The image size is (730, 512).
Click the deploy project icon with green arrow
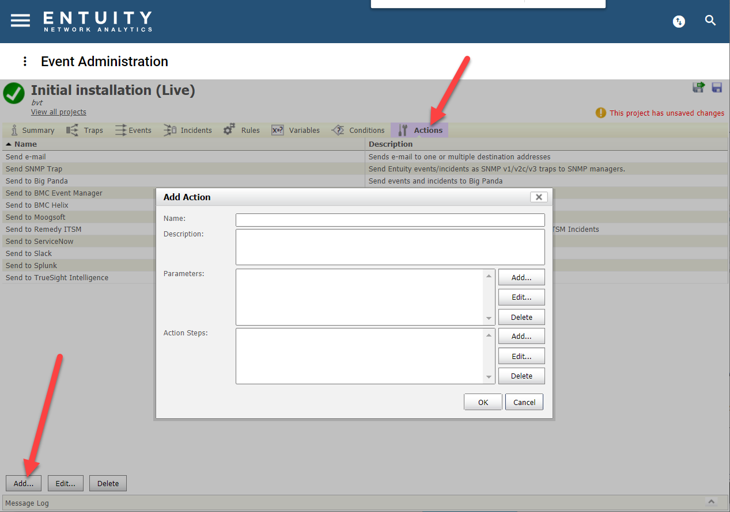699,87
